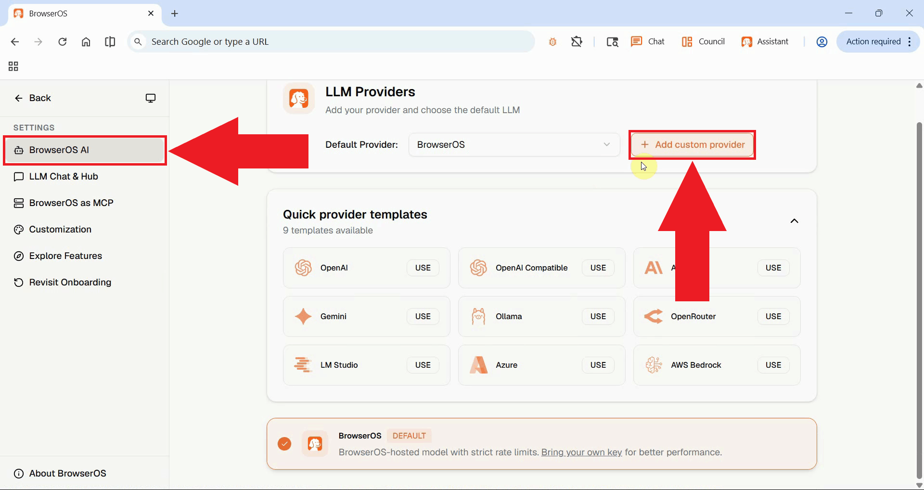The width and height of the screenshot is (924, 490).
Task: Open the page search/reader icon
Action: pos(612,42)
